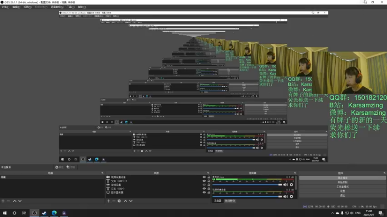Click the 停止推流 button
The height and width of the screenshot is (217, 387).
click(342, 178)
